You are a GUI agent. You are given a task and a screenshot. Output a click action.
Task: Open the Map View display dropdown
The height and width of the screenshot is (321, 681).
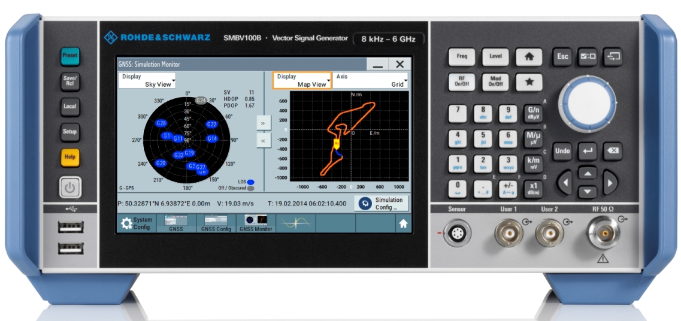[302, 80]
